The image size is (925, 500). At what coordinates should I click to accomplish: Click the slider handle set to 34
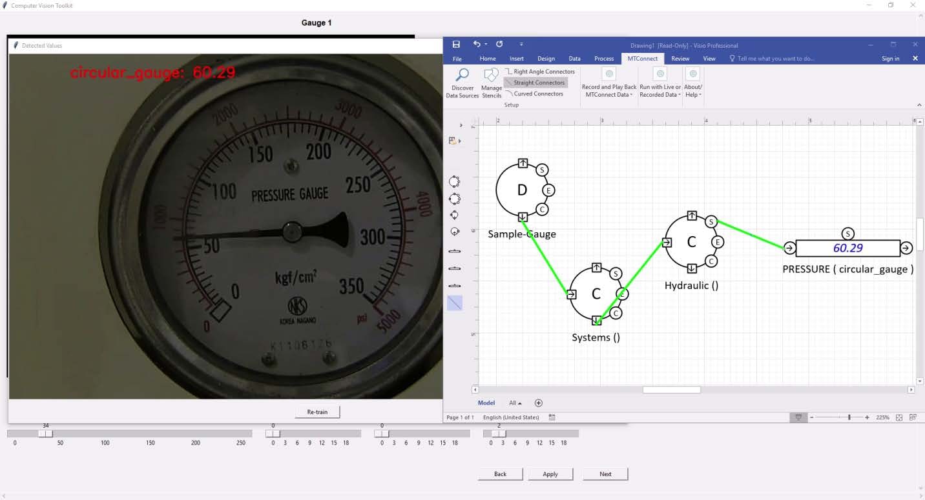45,434
